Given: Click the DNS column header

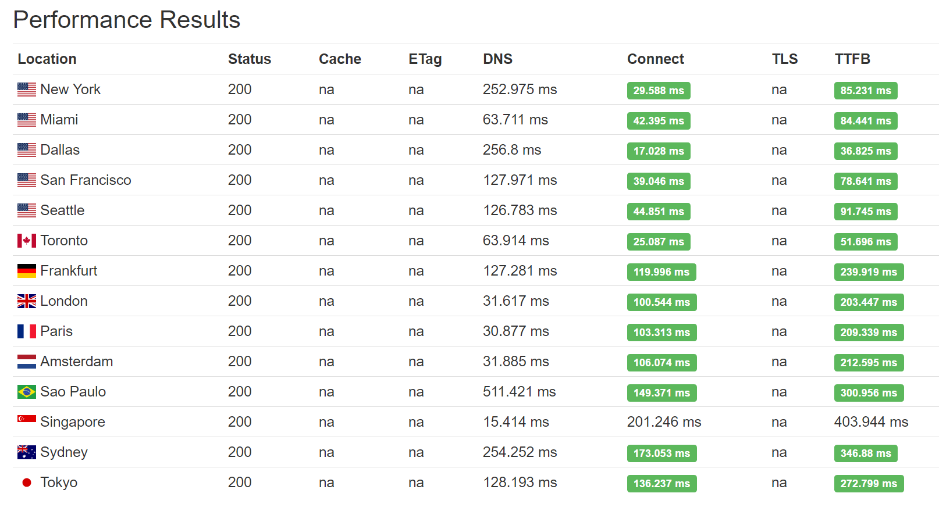Looking at the screenshot, I should [x=498, y=59].
